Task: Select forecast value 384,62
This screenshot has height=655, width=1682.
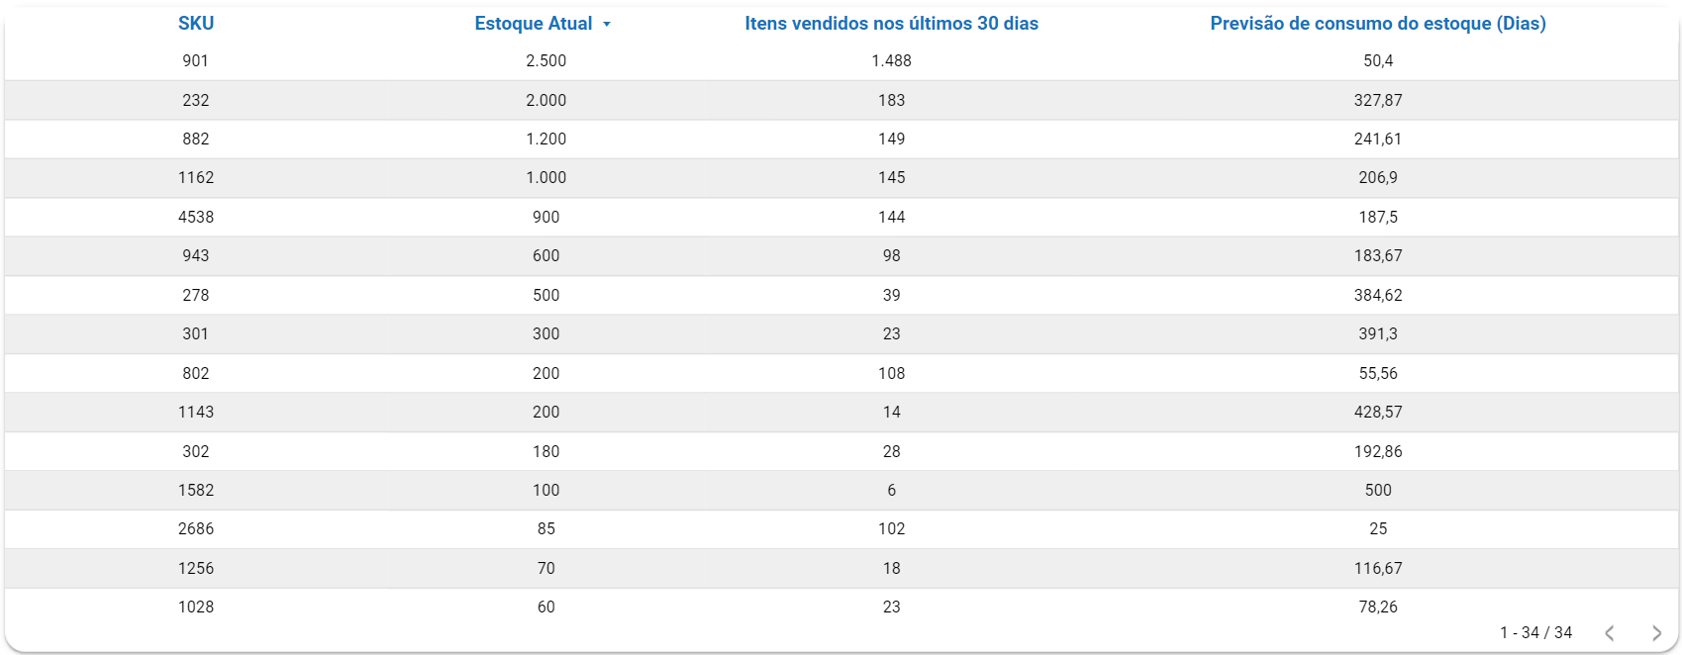Action: point(1377,295)
